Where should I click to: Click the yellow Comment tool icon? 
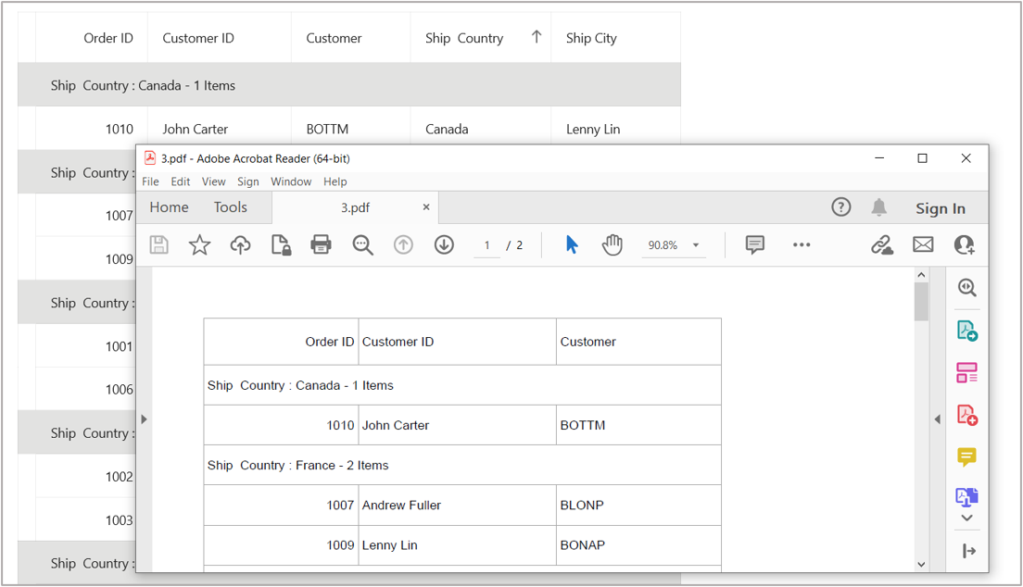coord(966,457)
